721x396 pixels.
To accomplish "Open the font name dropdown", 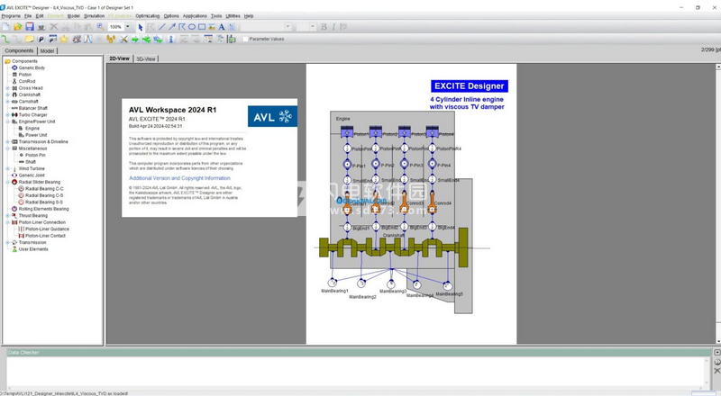I will coord(287,27).
